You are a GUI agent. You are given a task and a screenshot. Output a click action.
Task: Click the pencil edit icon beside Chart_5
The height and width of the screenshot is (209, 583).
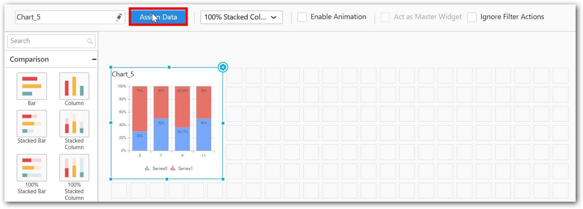pyautogui.click(x=119, y=17)
